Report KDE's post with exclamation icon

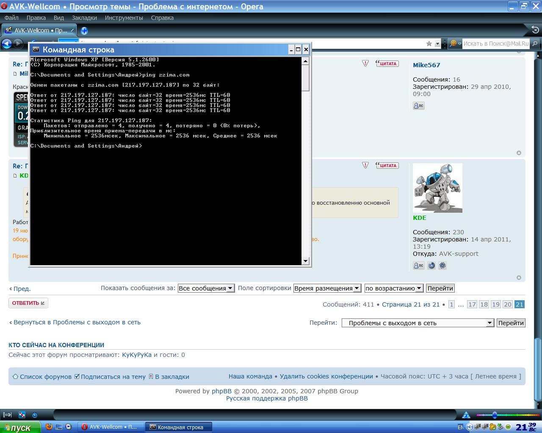pyautogui.click(x=365, y=165)
